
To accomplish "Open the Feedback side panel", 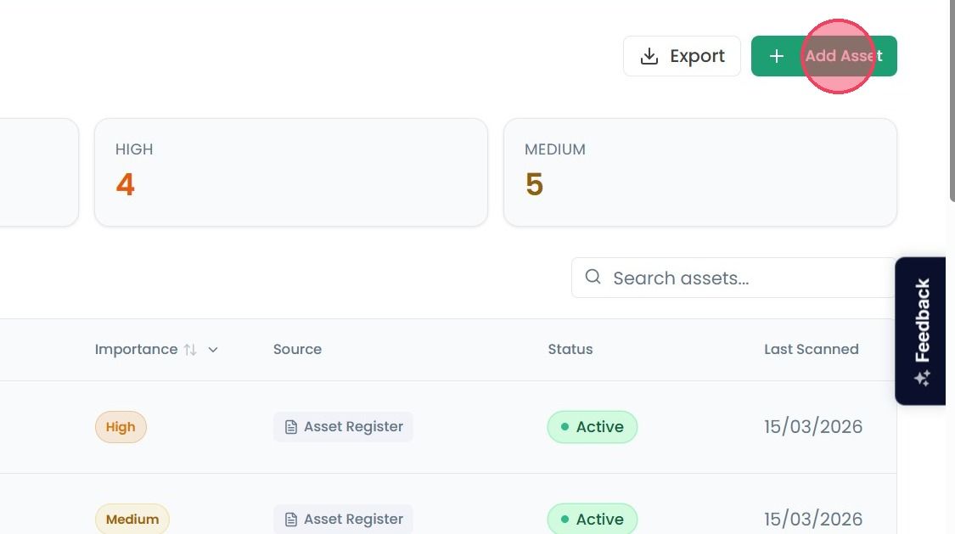I will tap(920, 330).
